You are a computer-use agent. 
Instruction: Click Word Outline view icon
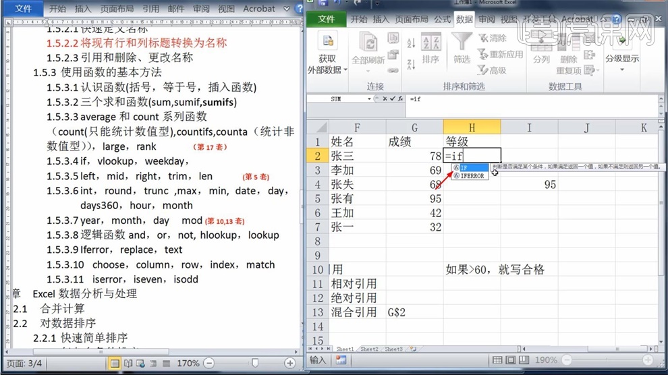coord(153,363)
